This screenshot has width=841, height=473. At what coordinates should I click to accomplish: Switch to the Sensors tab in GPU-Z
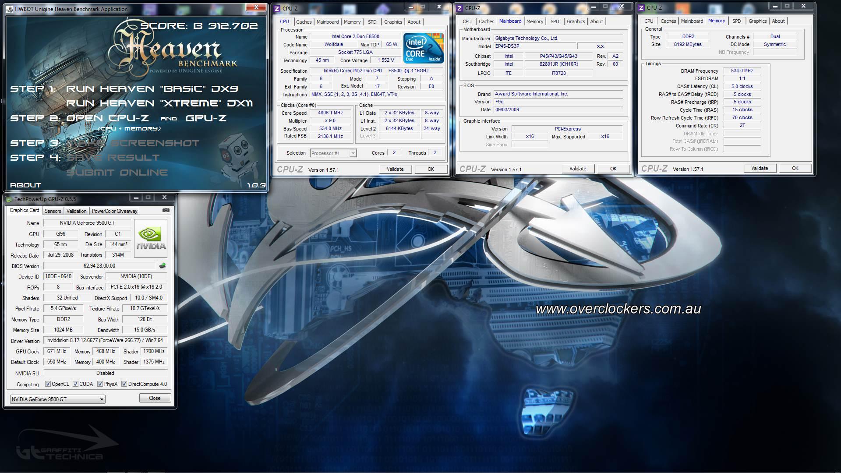pos(53,211)
